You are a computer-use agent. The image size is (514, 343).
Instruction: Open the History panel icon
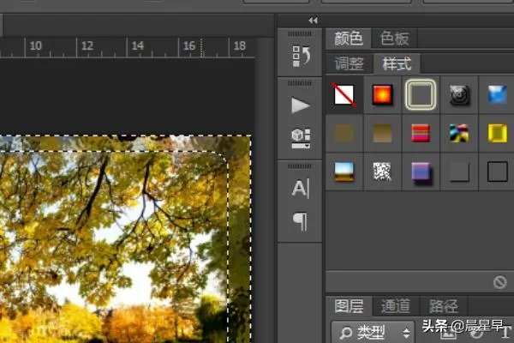tap(301, 57)
